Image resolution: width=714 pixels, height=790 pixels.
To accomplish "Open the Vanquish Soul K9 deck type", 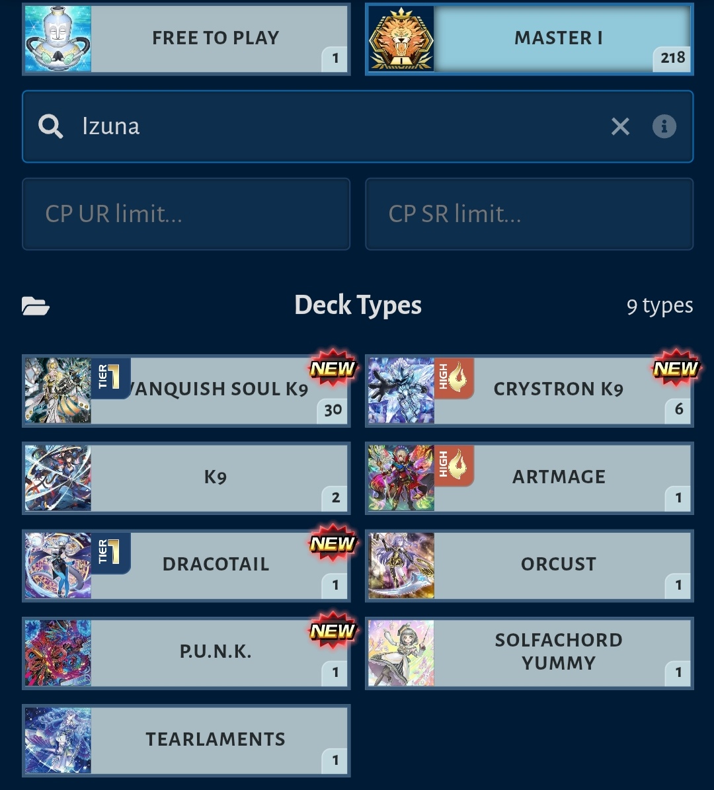I will click(x=186, y=391).
